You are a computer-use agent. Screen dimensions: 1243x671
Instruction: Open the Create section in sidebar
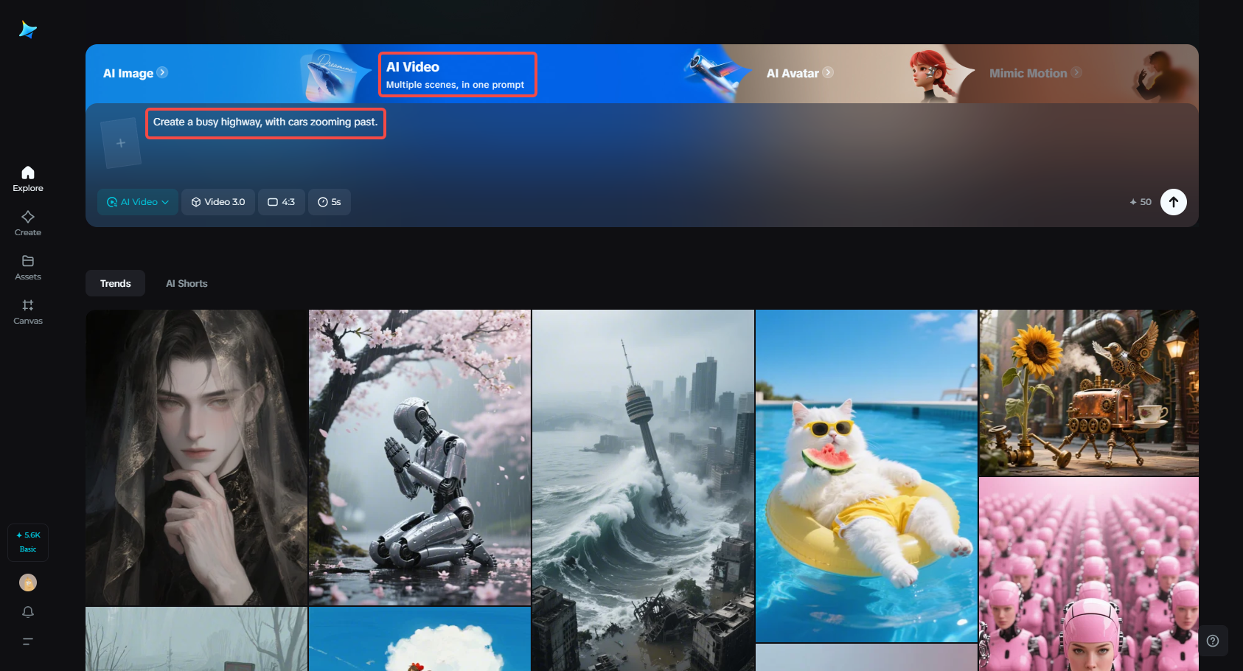click(28, 223)
